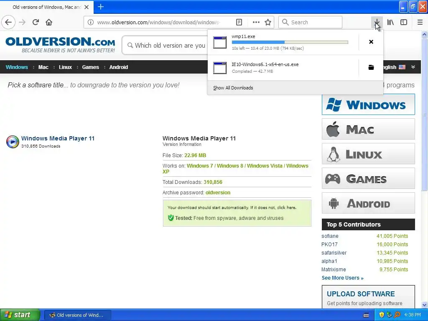This screenshot has width=428, height=321.
Task: Open the Library icon
Action: [x=390, y=22]
